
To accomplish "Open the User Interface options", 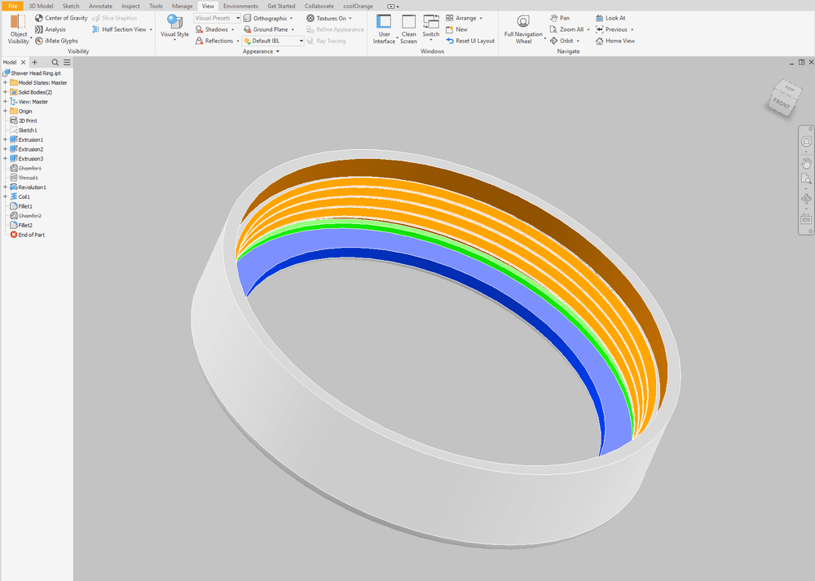I will point(384,29).
